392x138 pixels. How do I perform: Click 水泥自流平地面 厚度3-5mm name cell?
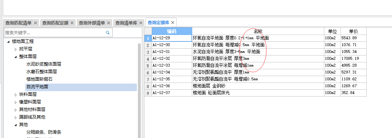[x=258, y=52]
